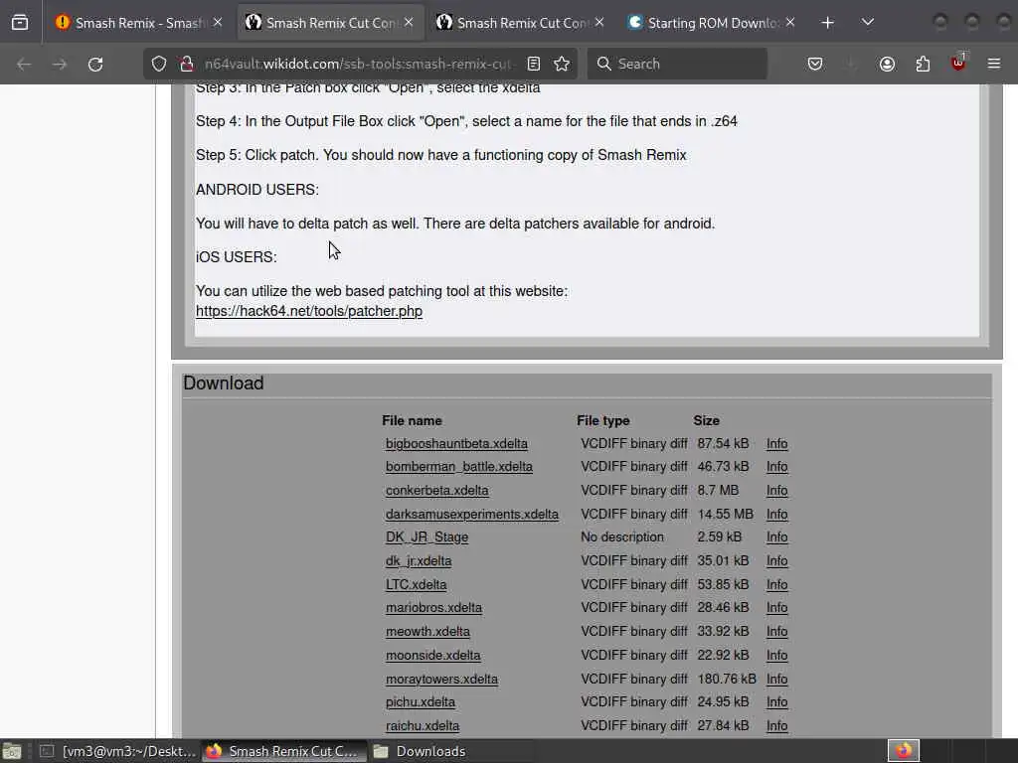
Task: Open Info for moraytowers.xdelta
Action: 776,680
